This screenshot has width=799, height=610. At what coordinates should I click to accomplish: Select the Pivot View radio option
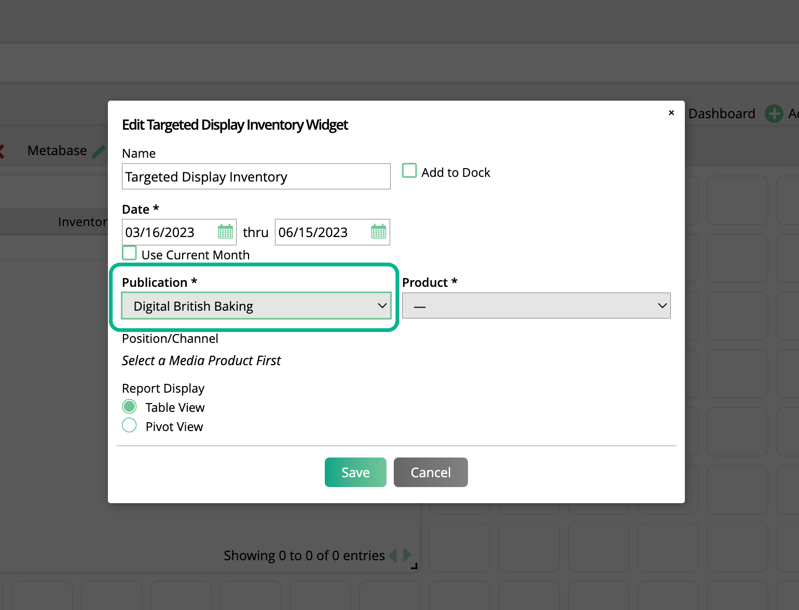point(129,426)
